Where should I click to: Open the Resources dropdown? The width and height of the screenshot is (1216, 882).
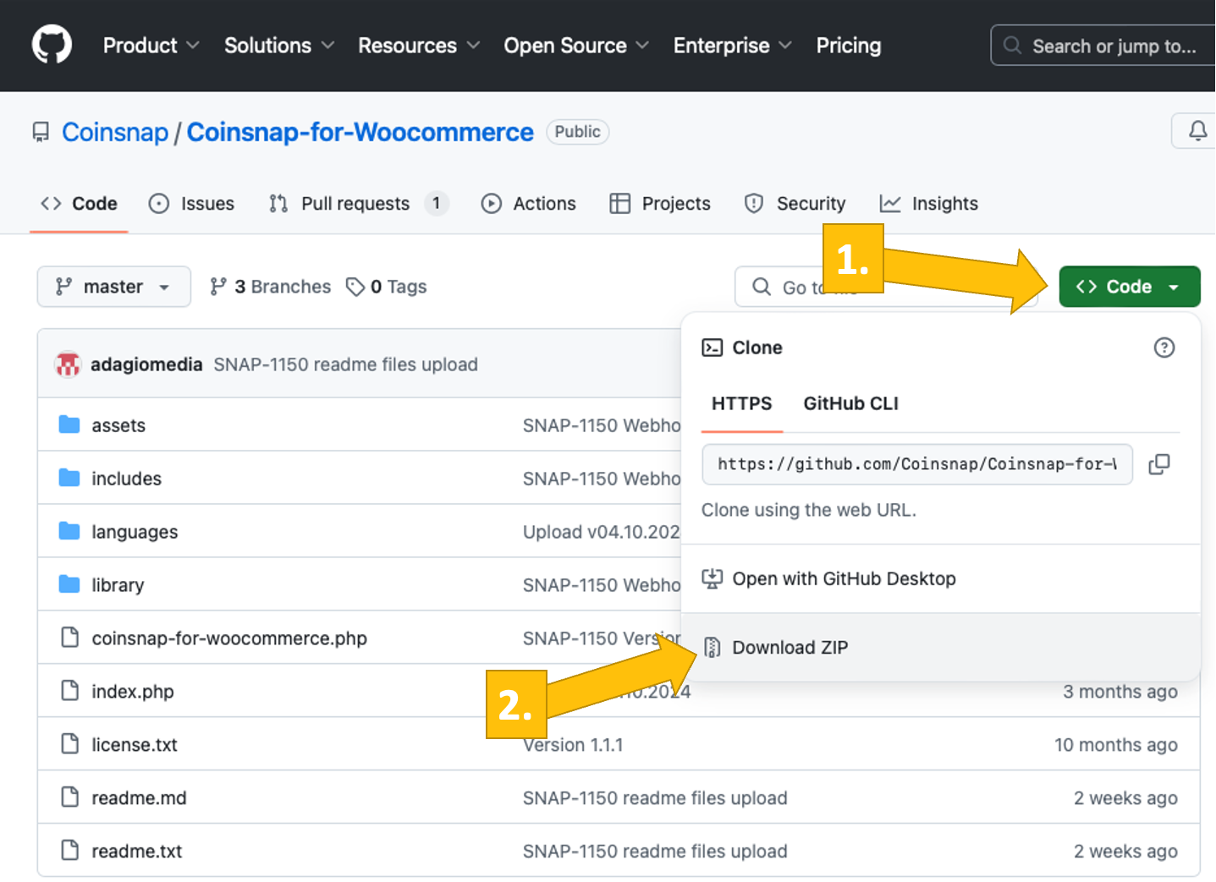click(418, 46)
